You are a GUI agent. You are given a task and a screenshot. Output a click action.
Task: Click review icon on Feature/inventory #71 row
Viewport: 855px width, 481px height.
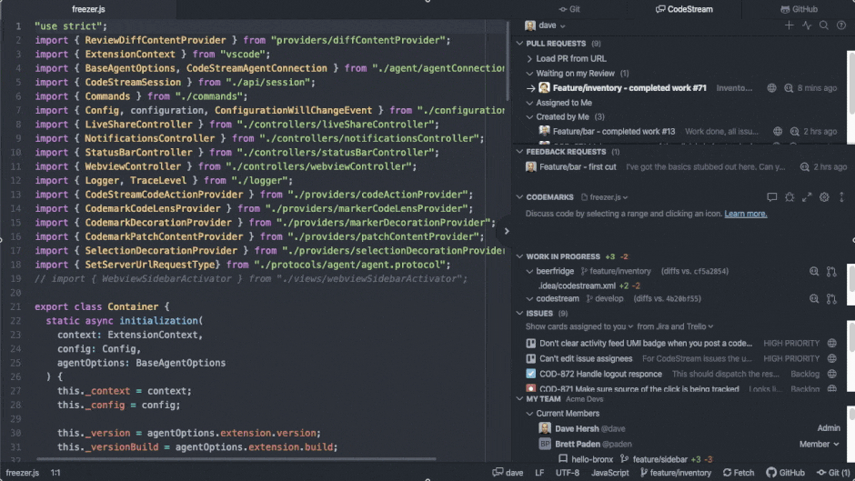tap(789, 88)
